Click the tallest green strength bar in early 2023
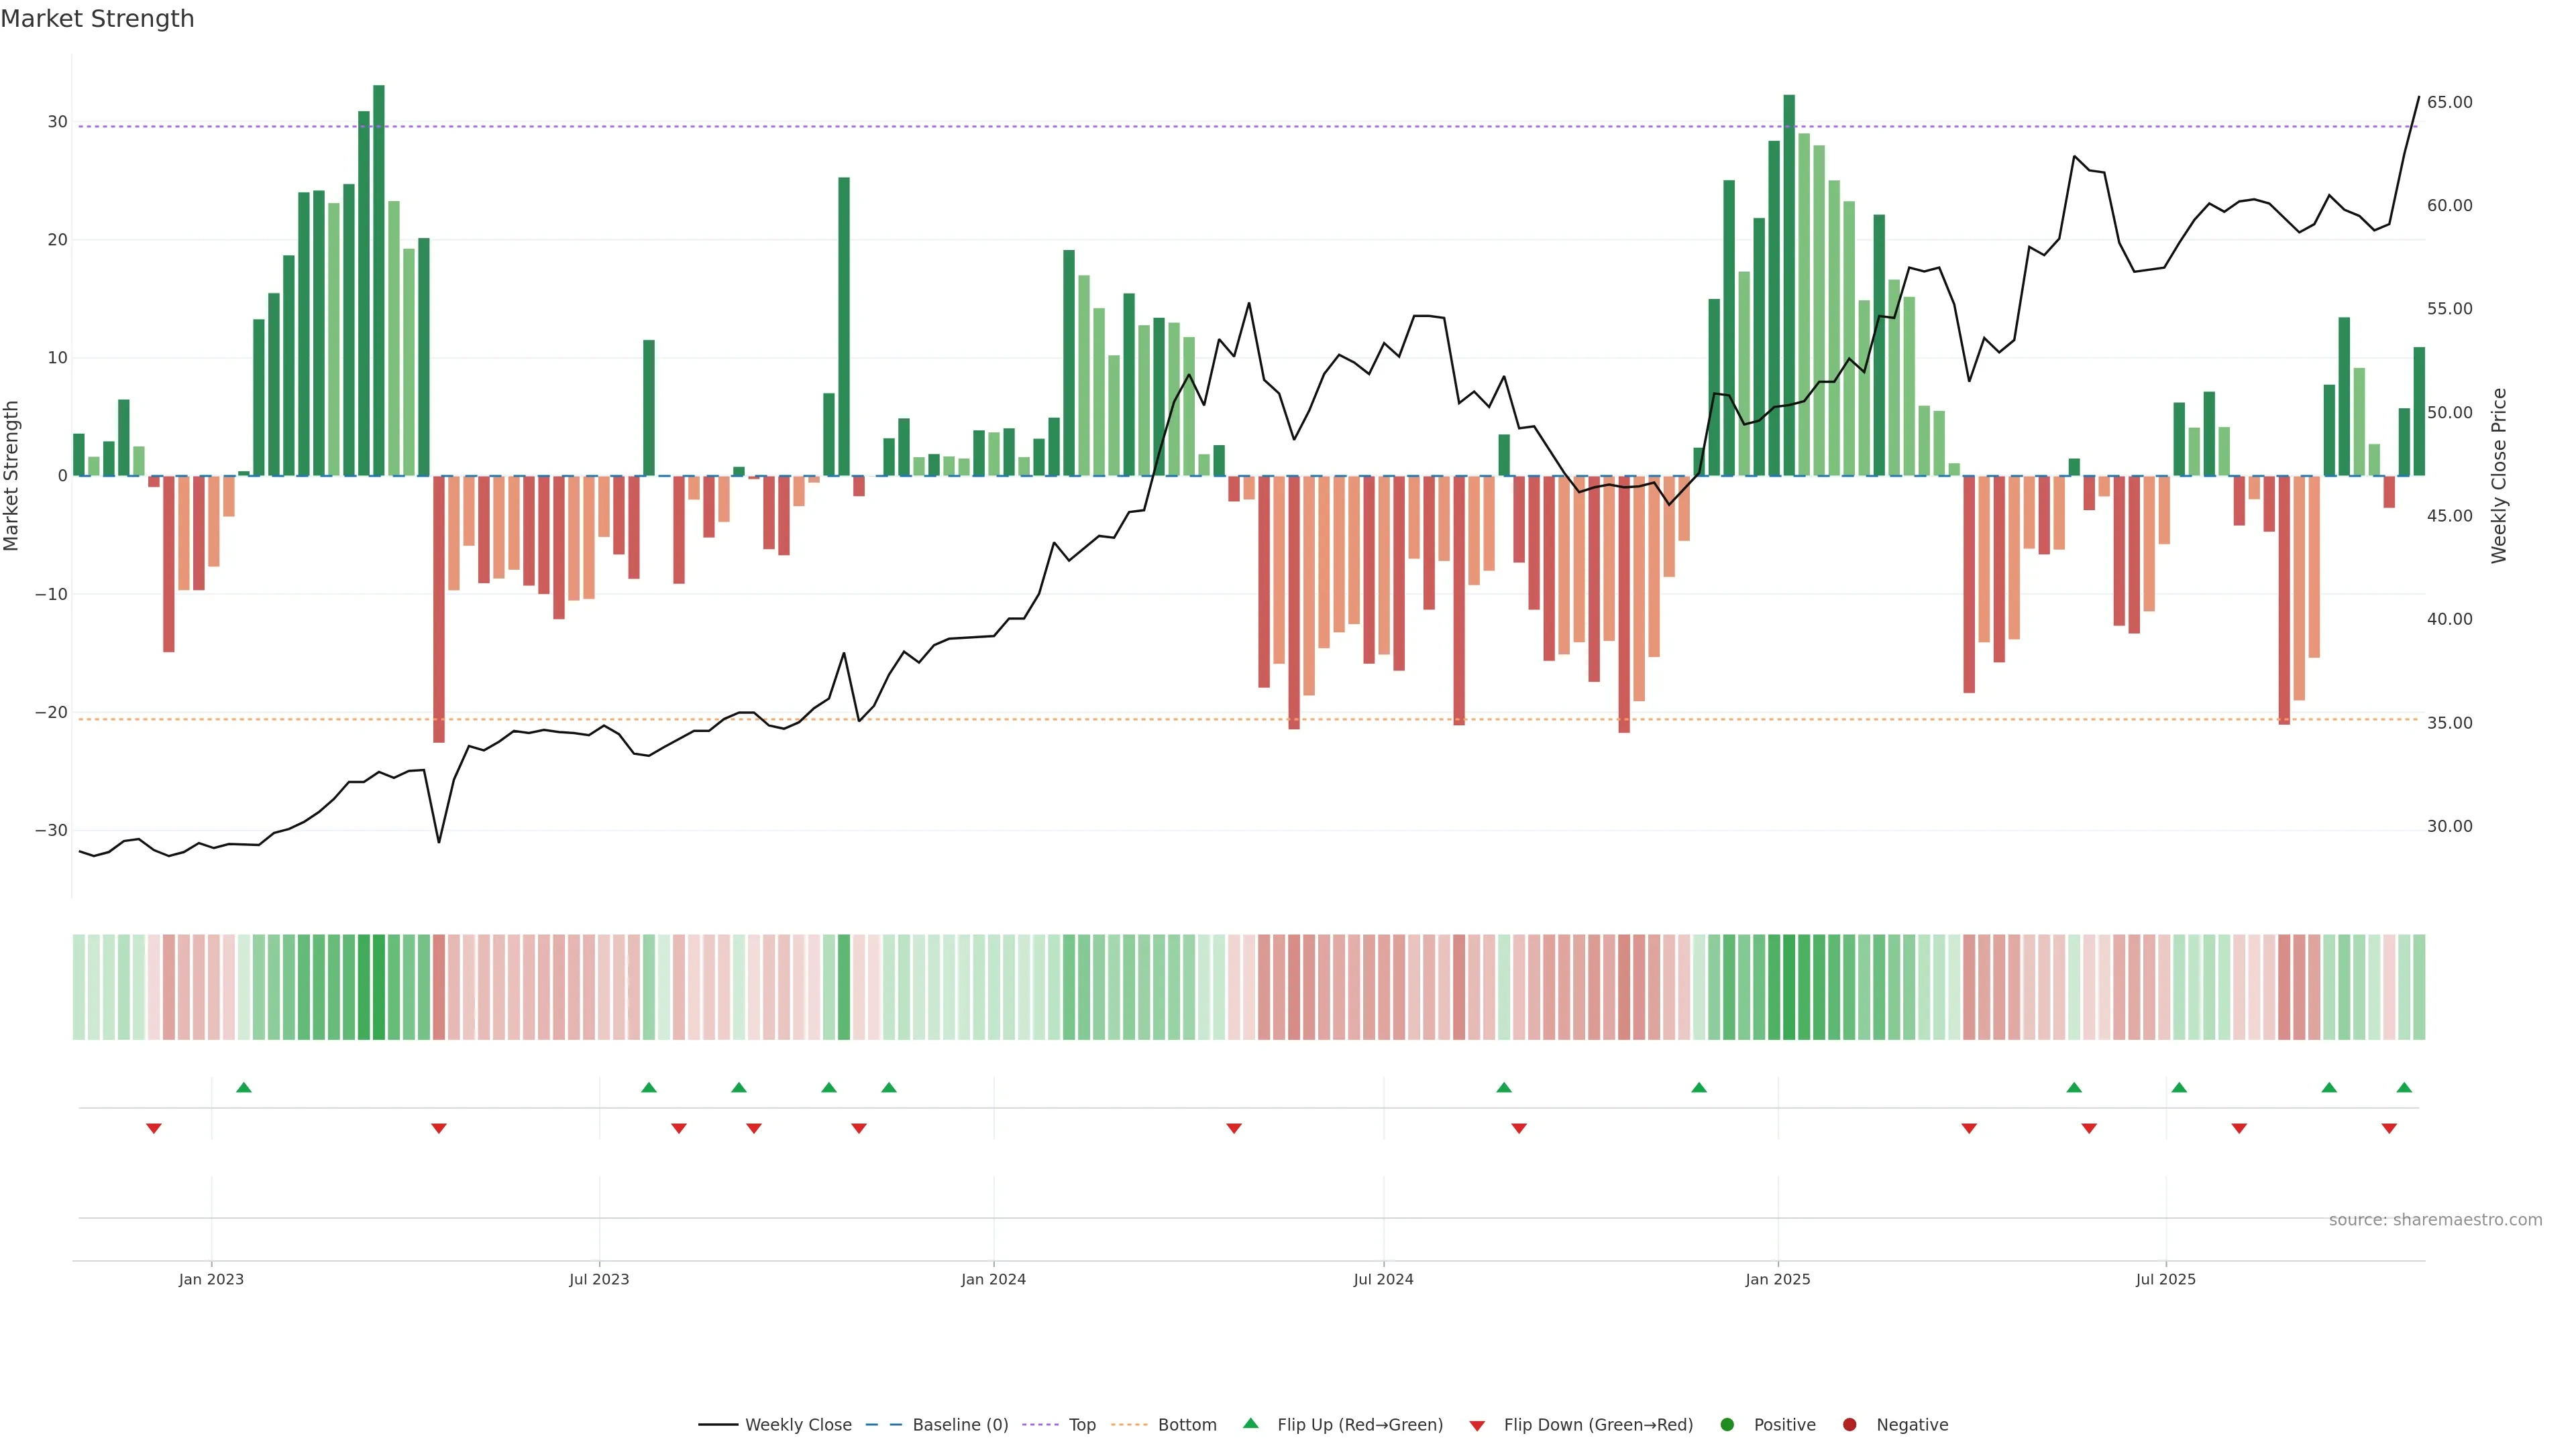The image size is (2576, 1448). 379,280
